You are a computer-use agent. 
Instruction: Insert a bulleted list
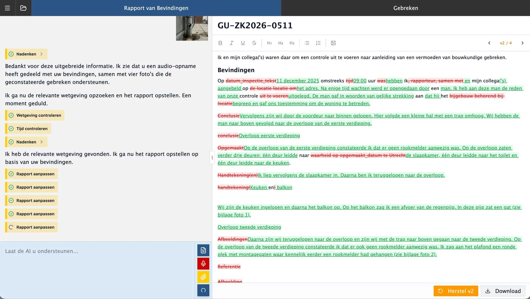(x=307, y=43)
